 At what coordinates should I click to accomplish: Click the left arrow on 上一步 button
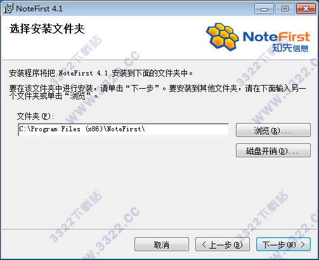pos(204,245)
